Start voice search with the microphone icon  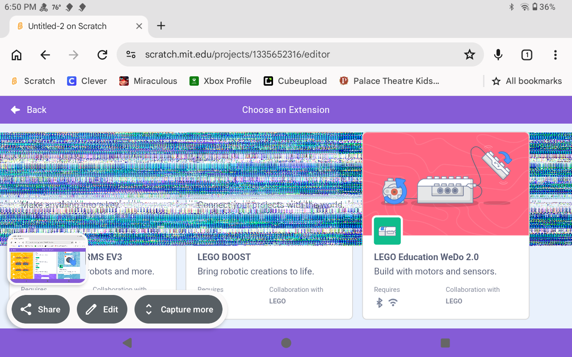coord(498,54)
